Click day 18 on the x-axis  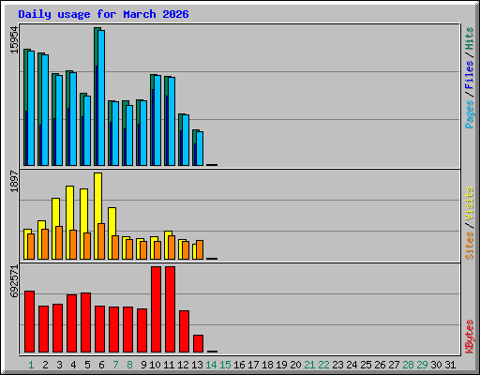tap(267, 365)
